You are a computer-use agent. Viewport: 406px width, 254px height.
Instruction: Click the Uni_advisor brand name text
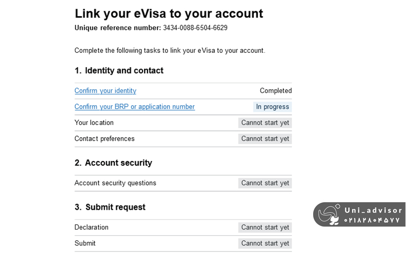coord(373,210)
